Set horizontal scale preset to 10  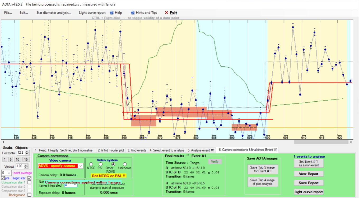coord(18,159)
